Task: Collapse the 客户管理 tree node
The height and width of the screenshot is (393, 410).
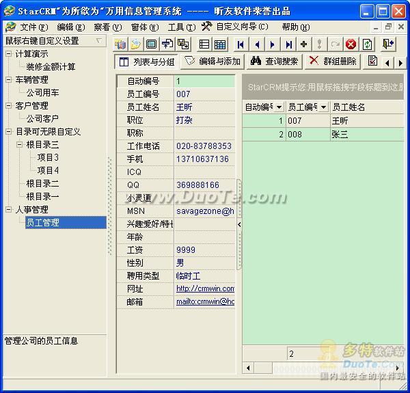Action: pos(9,106)
